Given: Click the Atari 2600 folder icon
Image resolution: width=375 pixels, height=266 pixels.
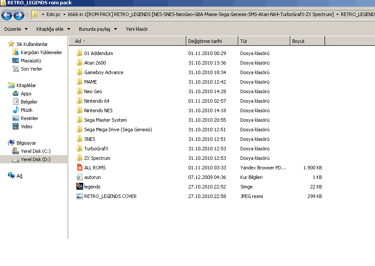Looking at the screenshot, I should pyautogui.click(x=79, y=63).
